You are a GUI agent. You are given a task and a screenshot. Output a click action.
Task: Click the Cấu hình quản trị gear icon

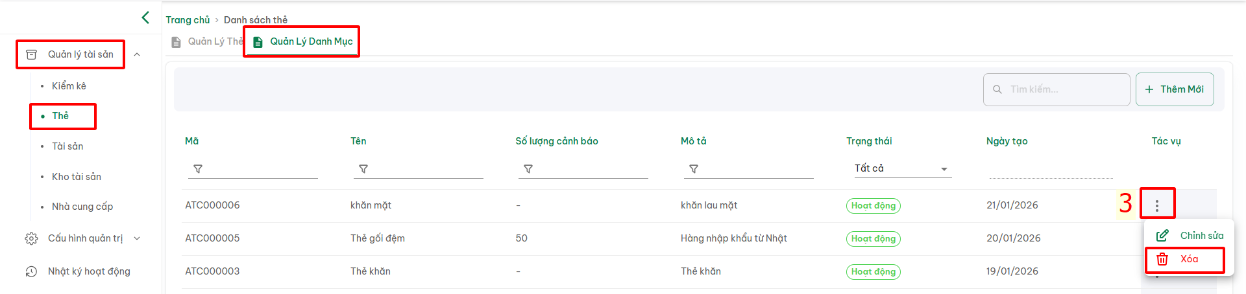pos(31,238)
